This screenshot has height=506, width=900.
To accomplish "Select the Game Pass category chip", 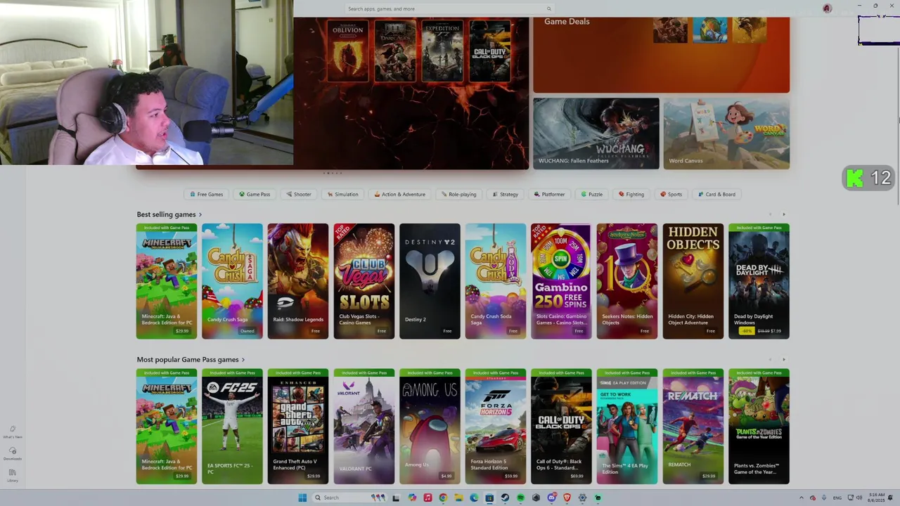I will click(255, 194).
